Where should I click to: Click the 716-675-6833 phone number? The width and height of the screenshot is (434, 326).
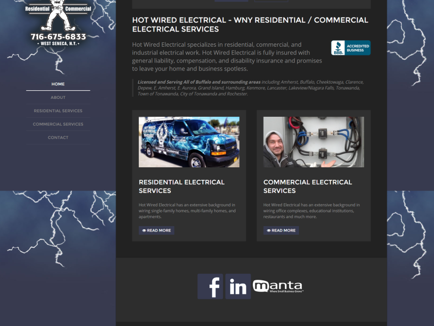click(x=58, y=36)
